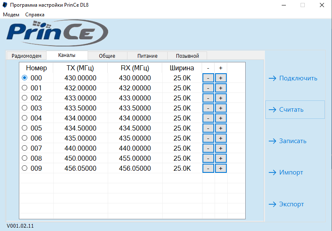Screen dimensions: 332x231
Task: Click RX frequency 456.05000 cell
Action: point(135,168)
